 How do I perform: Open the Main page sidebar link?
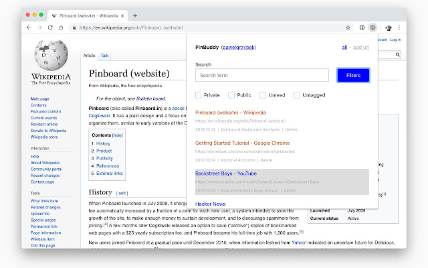40,98
